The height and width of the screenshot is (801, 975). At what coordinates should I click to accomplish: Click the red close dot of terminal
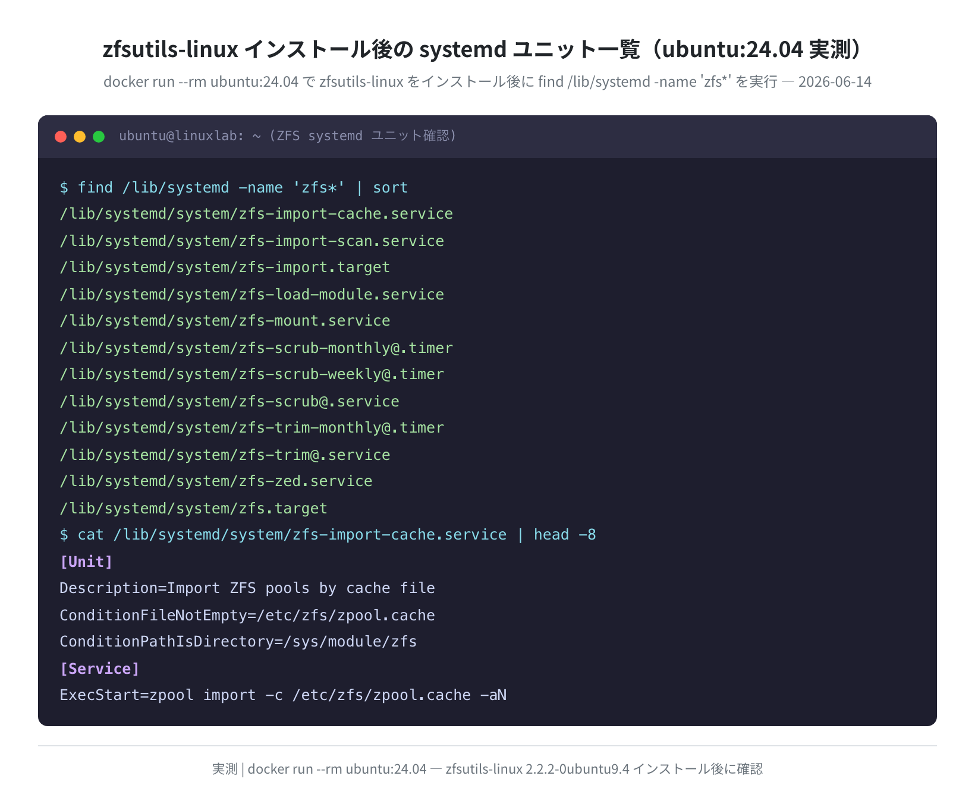click(x=61, y=137)
